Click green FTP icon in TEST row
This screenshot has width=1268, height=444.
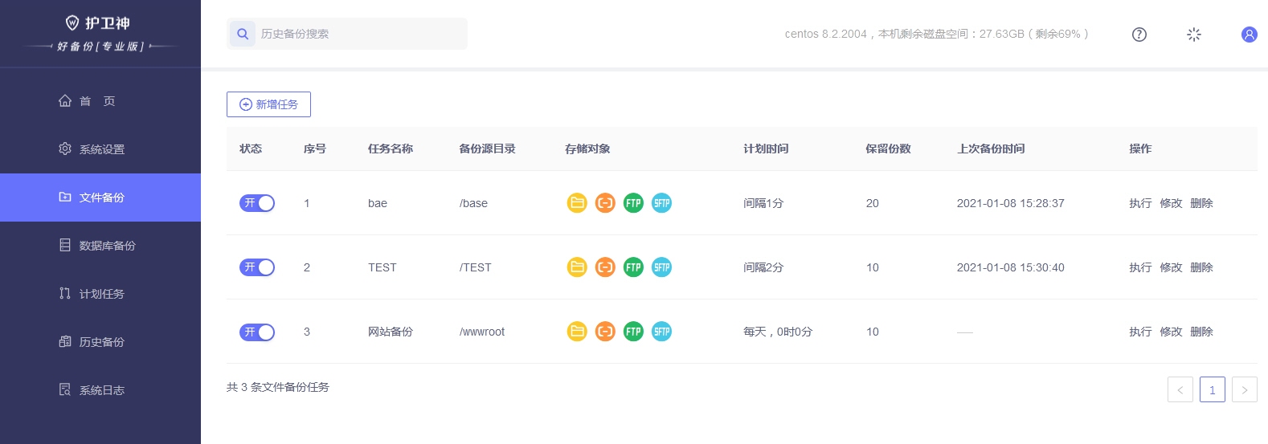coord(633,267)
